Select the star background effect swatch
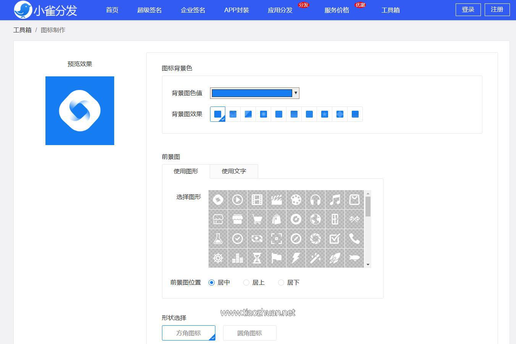Screen dimensions: 516x344 (x=325, y=114)
